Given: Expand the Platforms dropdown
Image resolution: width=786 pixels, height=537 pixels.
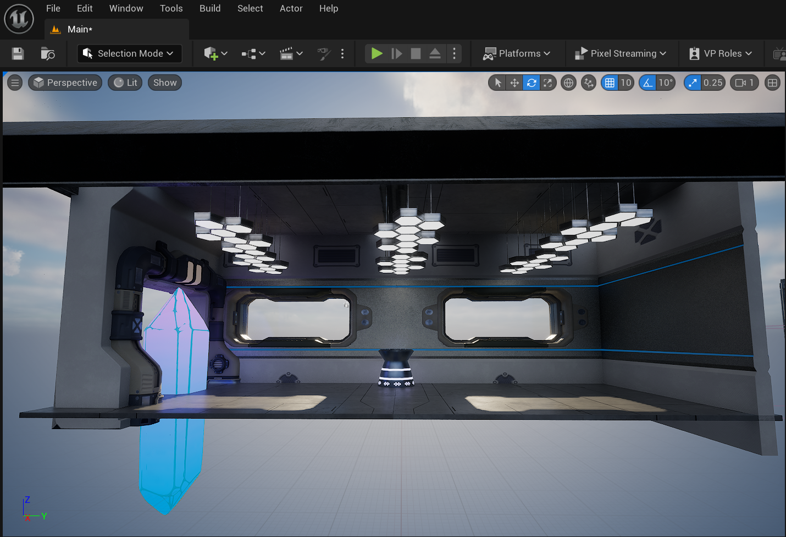Looking at the screenshot, I should pos(517,53).
